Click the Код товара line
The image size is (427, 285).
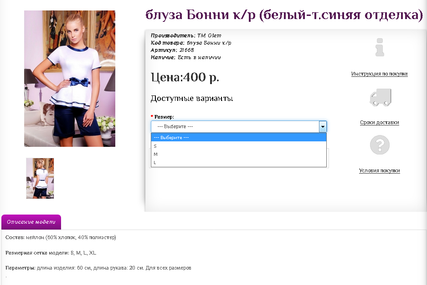coord(191,43)
